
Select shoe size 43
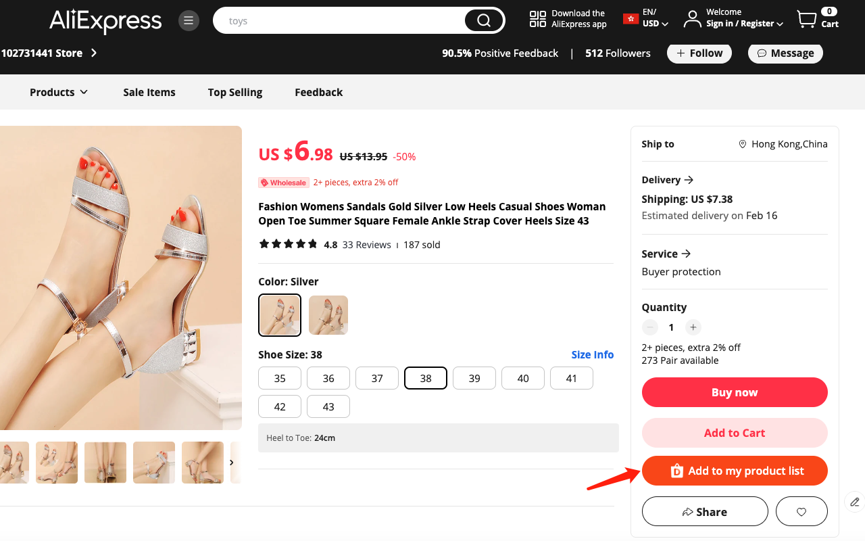[x=328, y=406]
